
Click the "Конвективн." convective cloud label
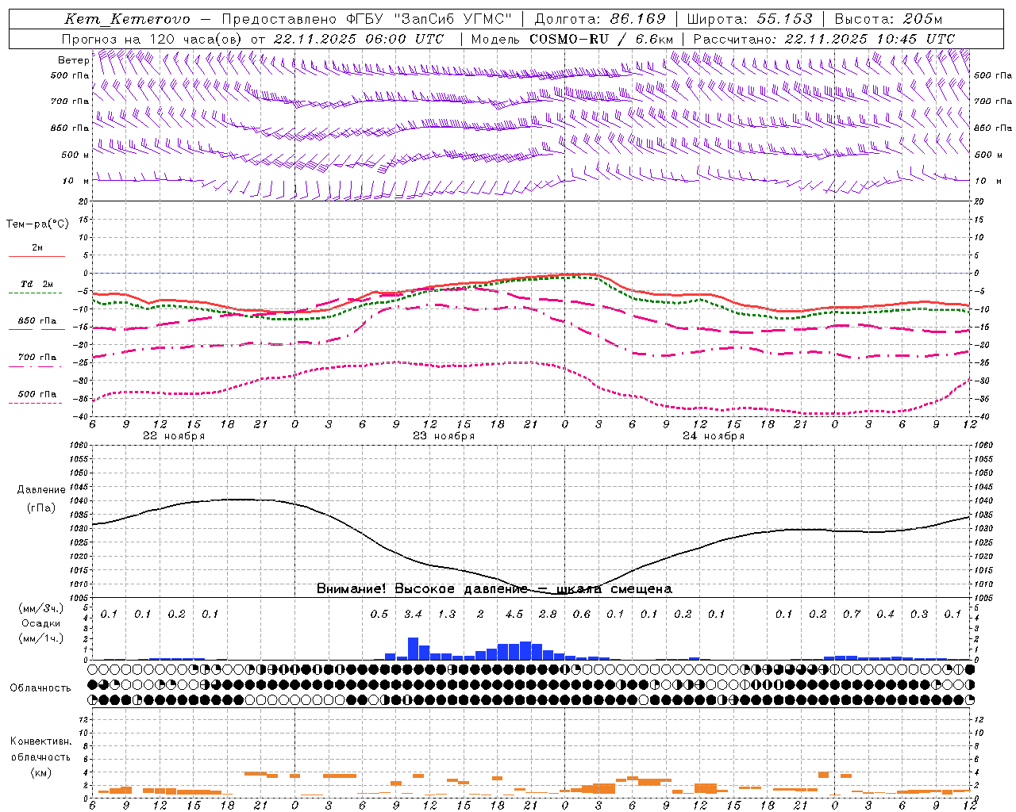41,741
